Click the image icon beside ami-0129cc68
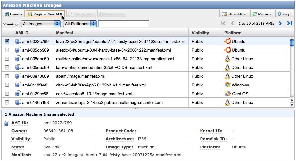This screenshot has width=296, height=161. coord(18,93)
